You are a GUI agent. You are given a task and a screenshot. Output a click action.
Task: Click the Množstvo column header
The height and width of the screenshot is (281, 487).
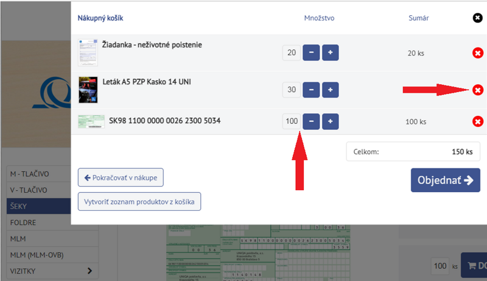tap(319, 18)
